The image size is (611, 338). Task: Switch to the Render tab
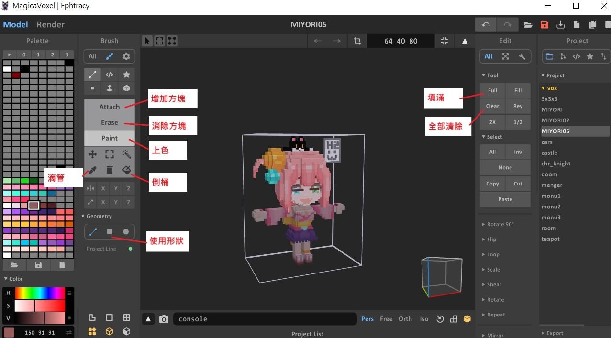click(x=50, y=24)
